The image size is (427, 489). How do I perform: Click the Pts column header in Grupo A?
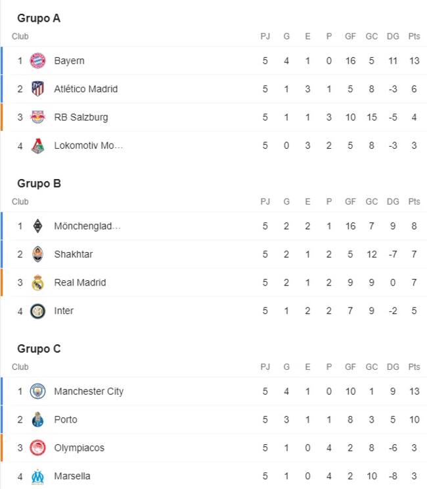click(x=415, y=36)
